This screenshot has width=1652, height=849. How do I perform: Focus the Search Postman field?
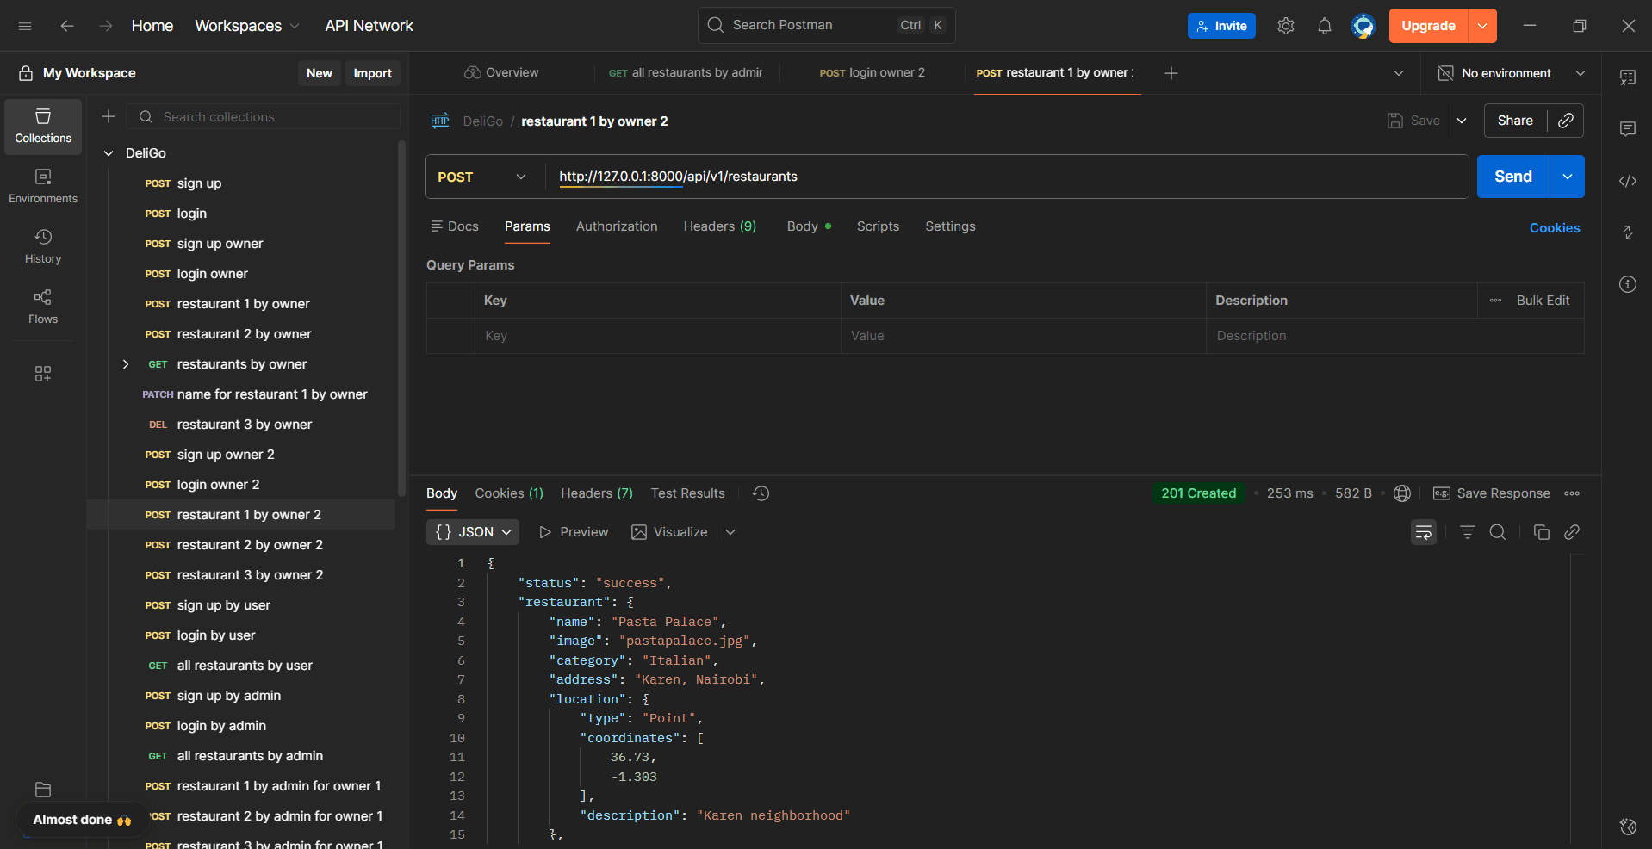[826, 26]
